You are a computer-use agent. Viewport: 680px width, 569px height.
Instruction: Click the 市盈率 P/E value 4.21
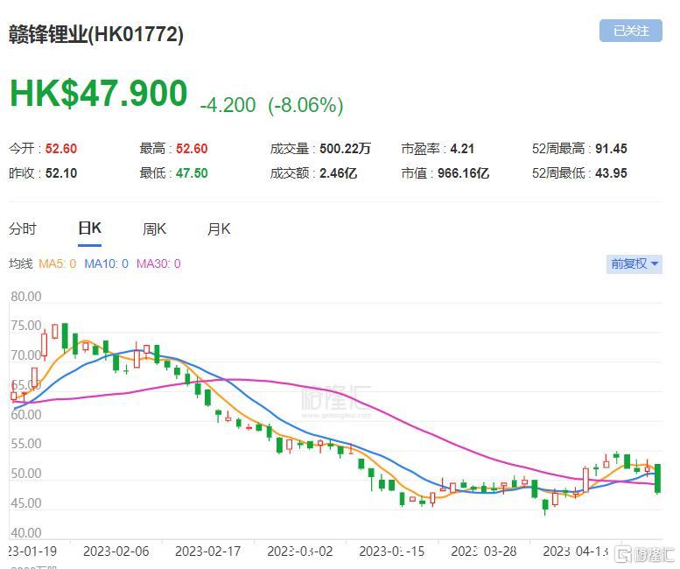coord(462,149)
